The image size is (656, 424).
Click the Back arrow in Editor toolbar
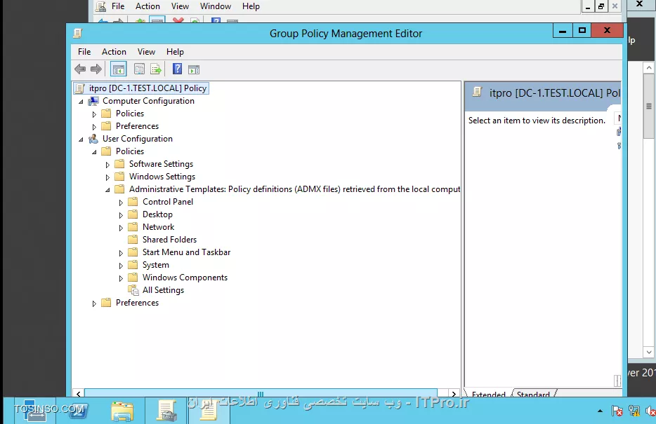[80, 69]
